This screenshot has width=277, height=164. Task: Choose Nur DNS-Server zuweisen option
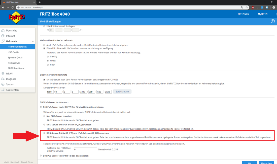click(44, 116)
